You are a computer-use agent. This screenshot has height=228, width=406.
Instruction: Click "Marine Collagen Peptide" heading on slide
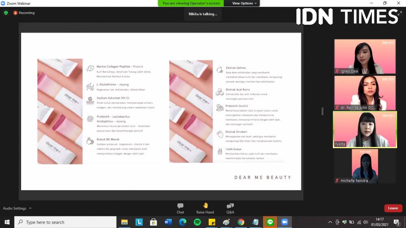point(113,67)
